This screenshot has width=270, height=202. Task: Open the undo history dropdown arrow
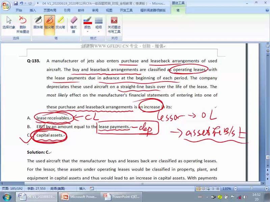pos(25,3)
